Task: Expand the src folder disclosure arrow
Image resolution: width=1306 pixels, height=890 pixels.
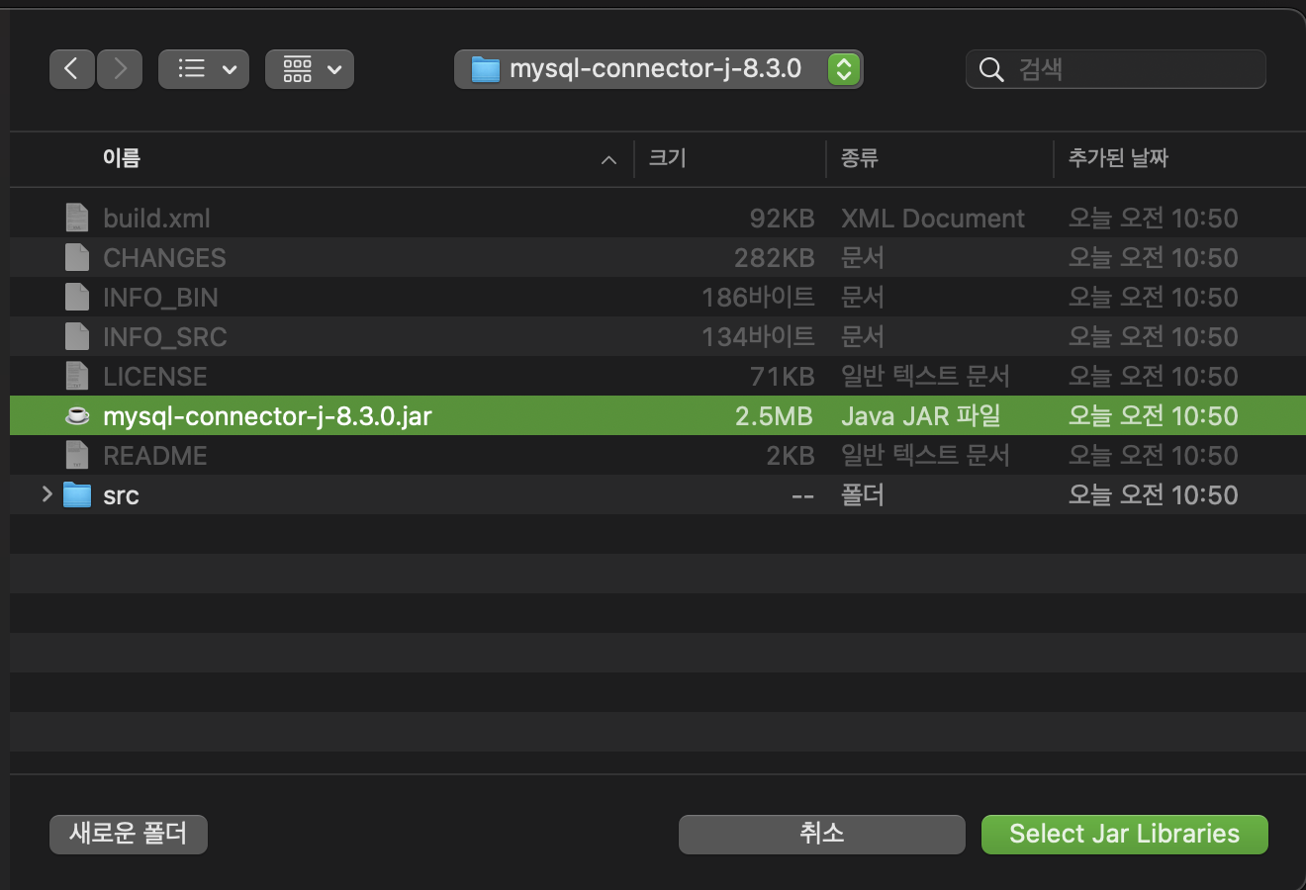Action: coord(47,493)
